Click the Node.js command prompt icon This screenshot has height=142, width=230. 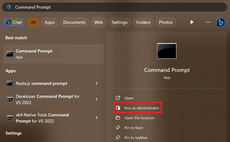click(10, 83)
